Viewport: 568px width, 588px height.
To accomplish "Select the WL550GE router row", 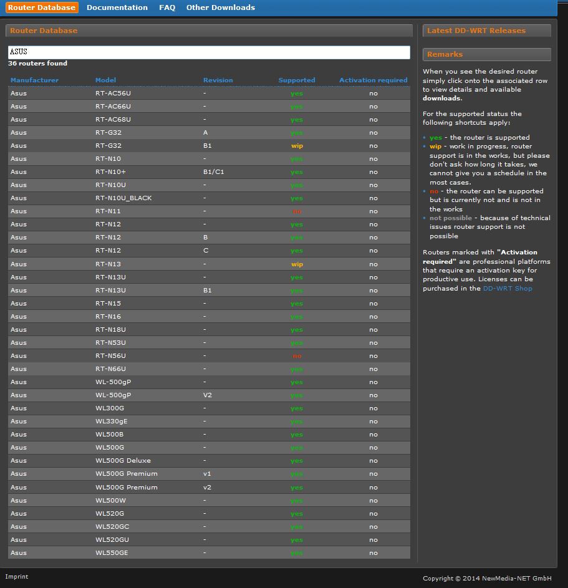I will (209, 553).
